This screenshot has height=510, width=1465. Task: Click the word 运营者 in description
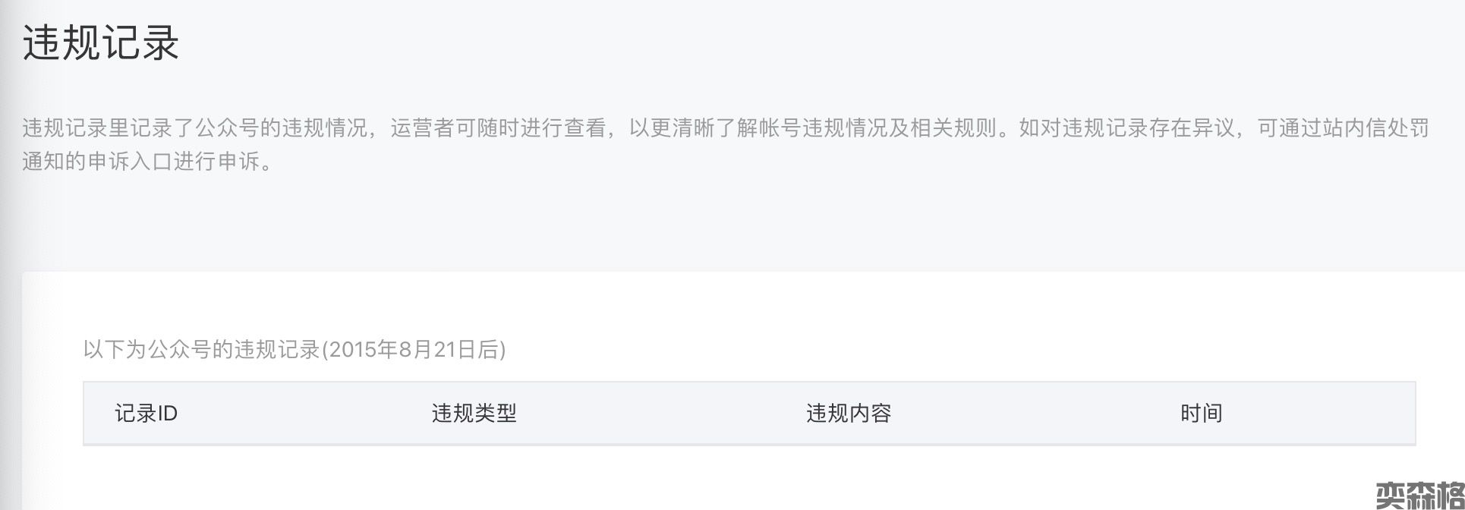(x=423, y=128)
